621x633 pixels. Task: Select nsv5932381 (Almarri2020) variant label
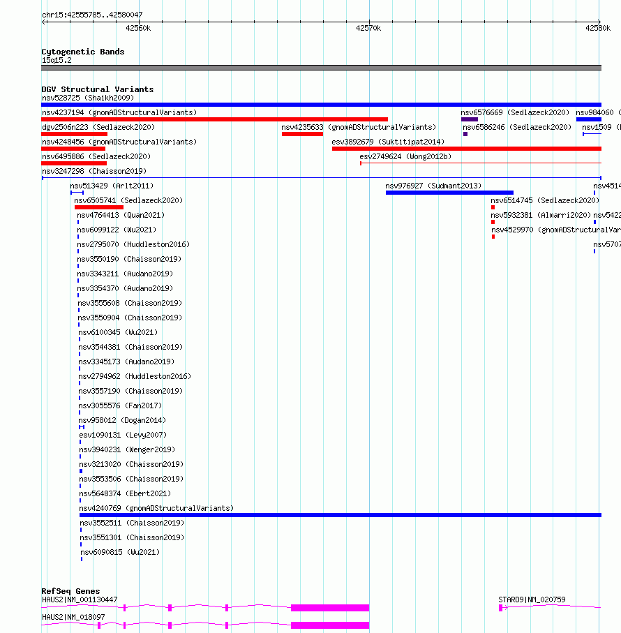[541, 215]
